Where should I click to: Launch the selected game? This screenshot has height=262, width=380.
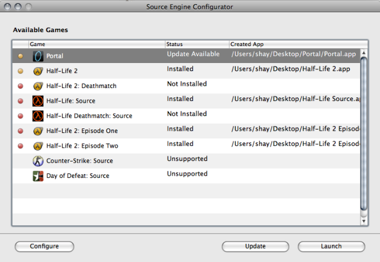[x=331, y=246]
